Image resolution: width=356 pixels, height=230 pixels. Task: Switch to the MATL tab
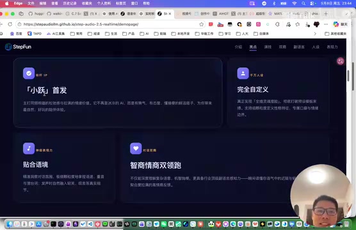tap(275, 13)
